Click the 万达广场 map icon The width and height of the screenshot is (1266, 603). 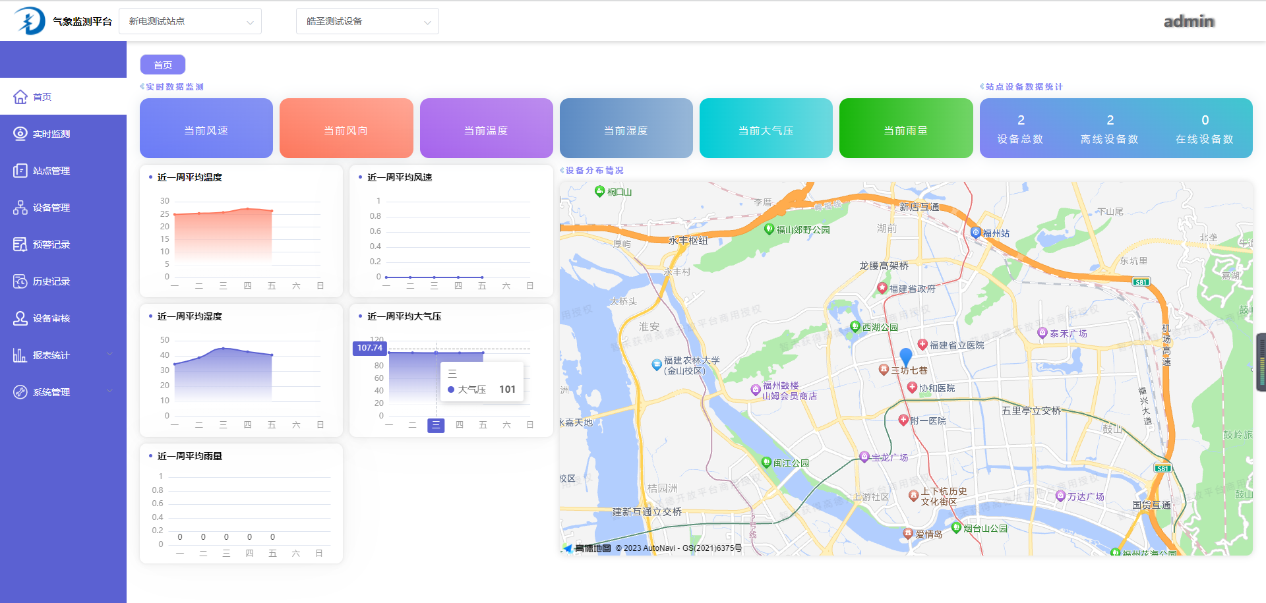pos(1061,496)
